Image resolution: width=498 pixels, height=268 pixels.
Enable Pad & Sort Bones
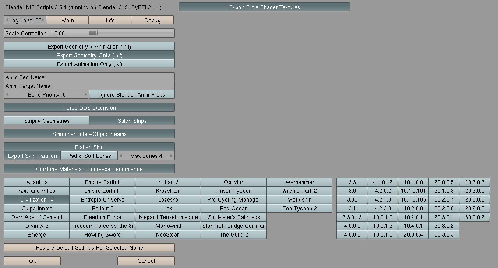89,156
